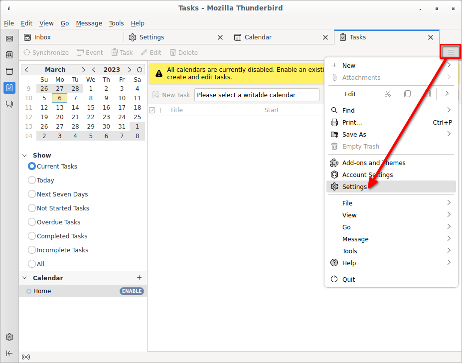
Task: Collapse the spaces toolbar
Action: [9, 353]
